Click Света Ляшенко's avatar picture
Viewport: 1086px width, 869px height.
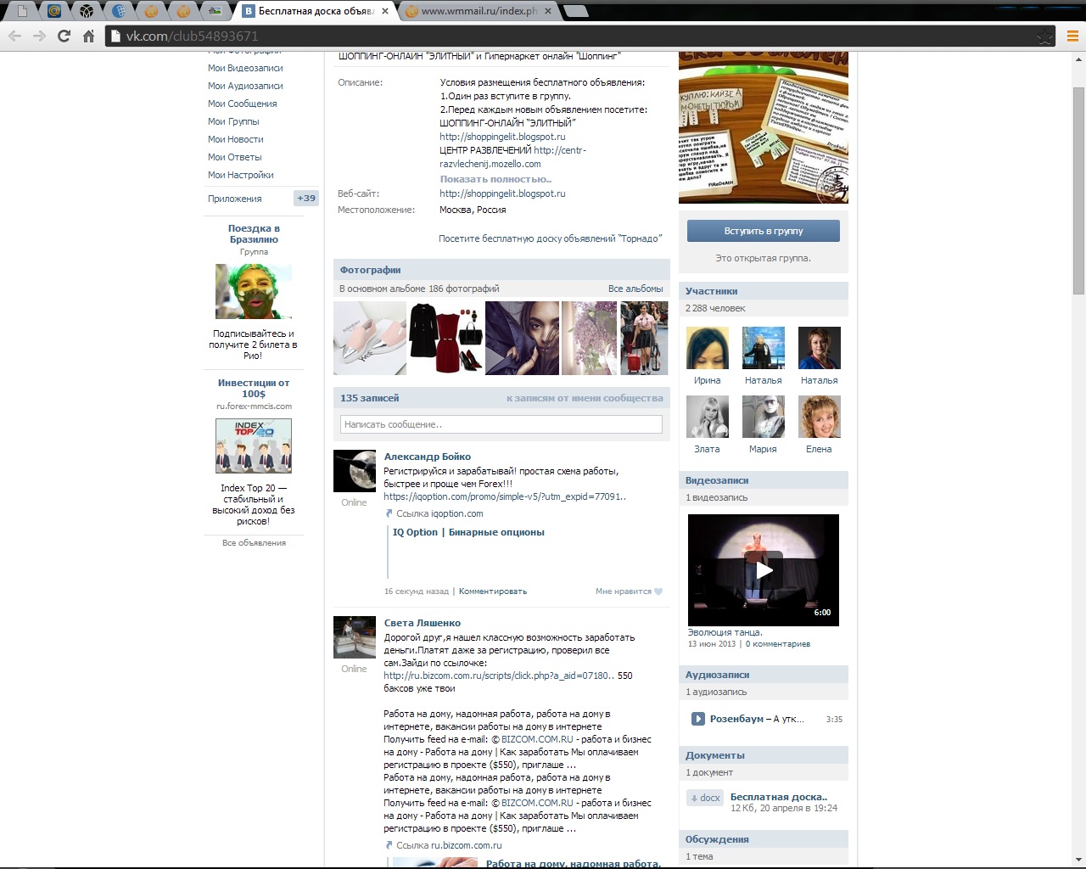coord(355,637)
